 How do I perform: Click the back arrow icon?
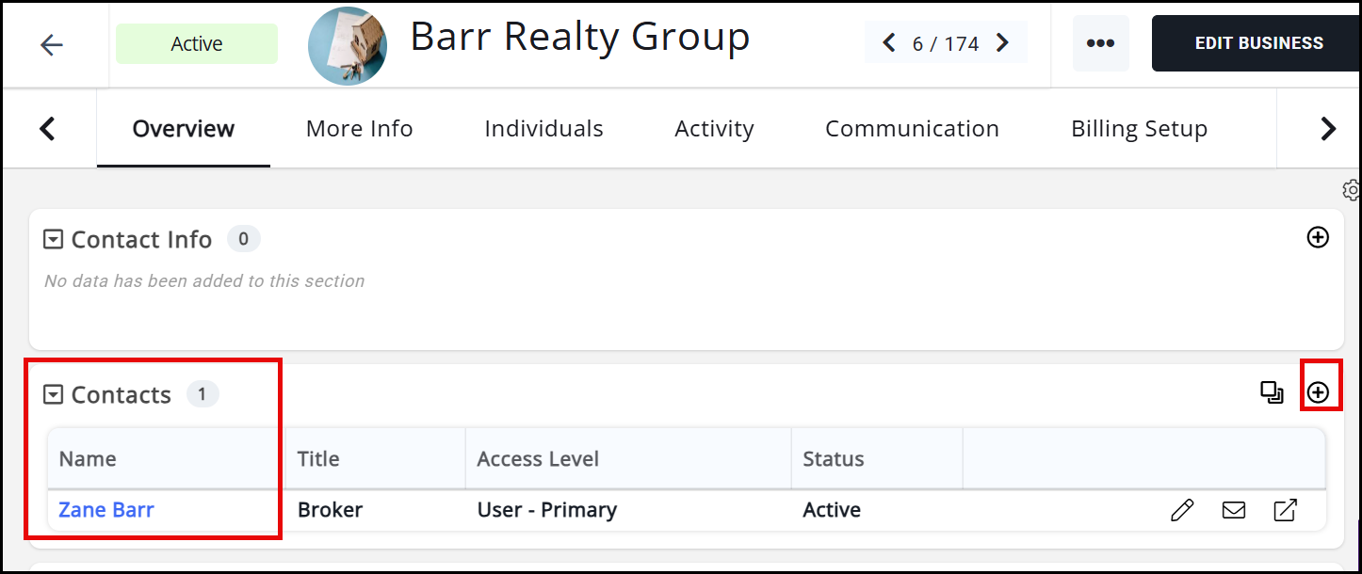pos(52,44)
